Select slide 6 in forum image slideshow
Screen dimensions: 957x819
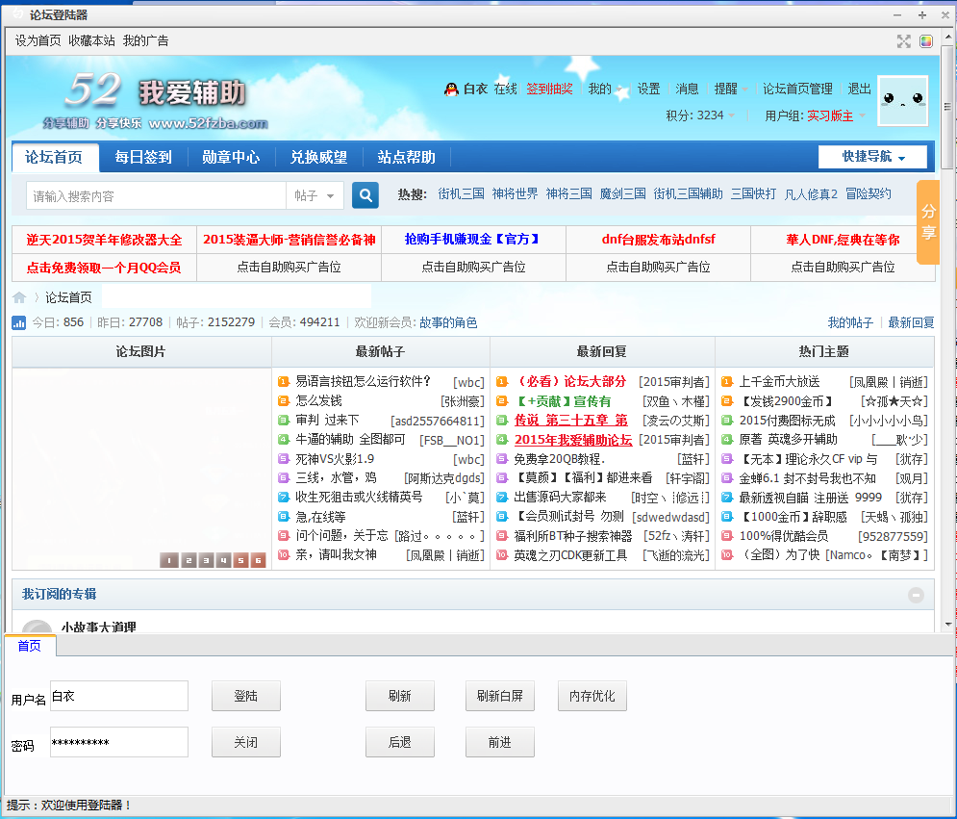click(258, 560)
